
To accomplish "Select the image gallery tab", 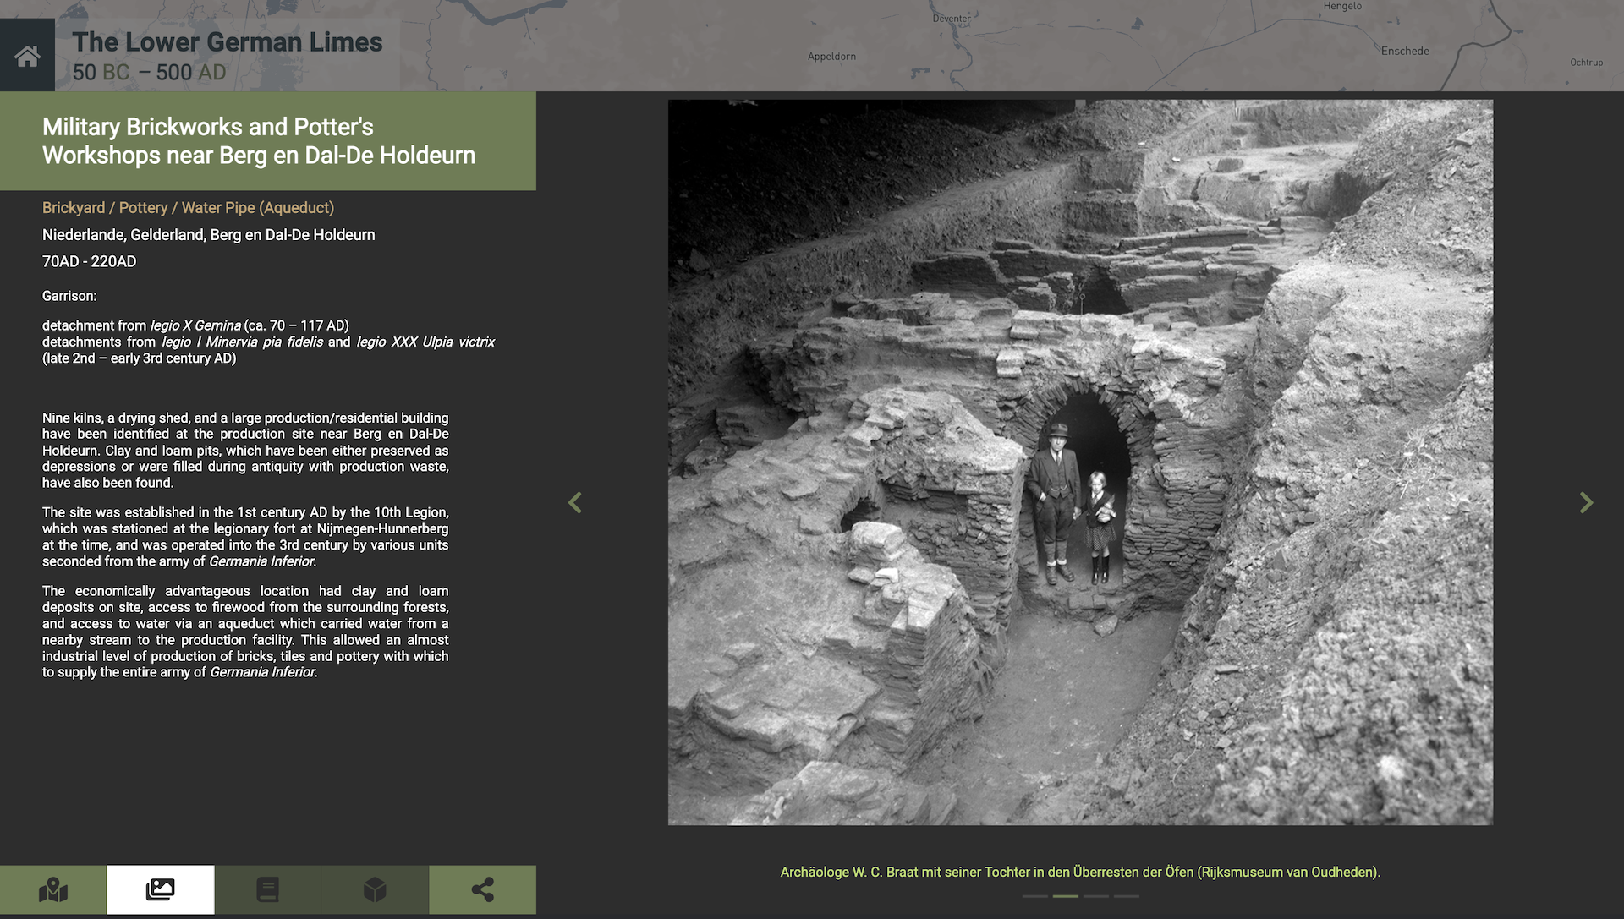I will pos(160,889).
